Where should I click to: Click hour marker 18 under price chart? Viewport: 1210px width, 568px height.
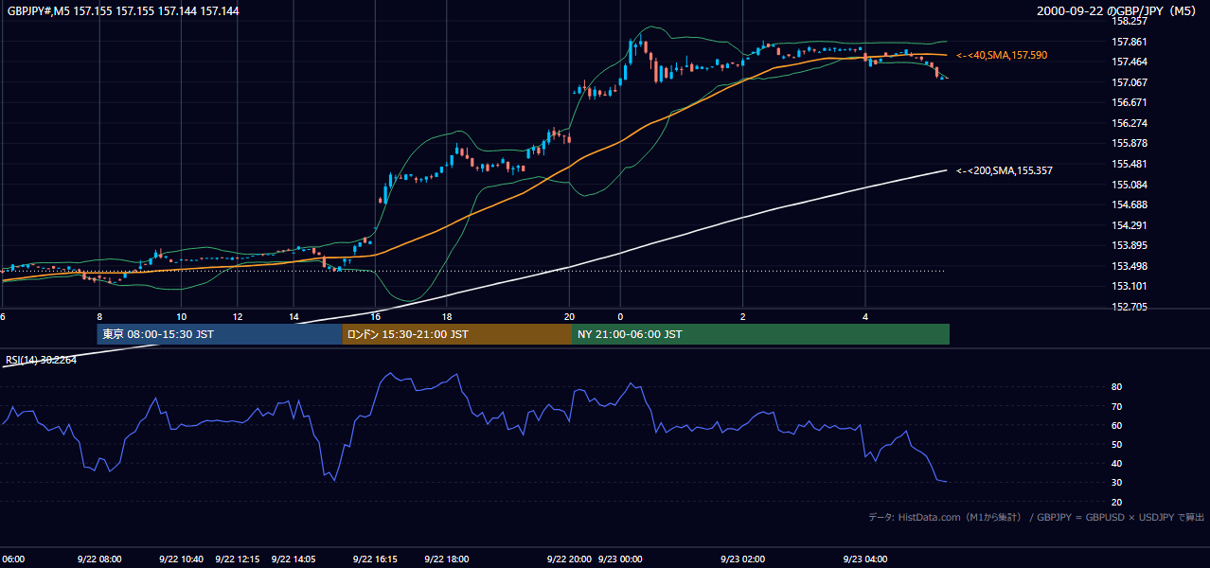coord(447,316)
